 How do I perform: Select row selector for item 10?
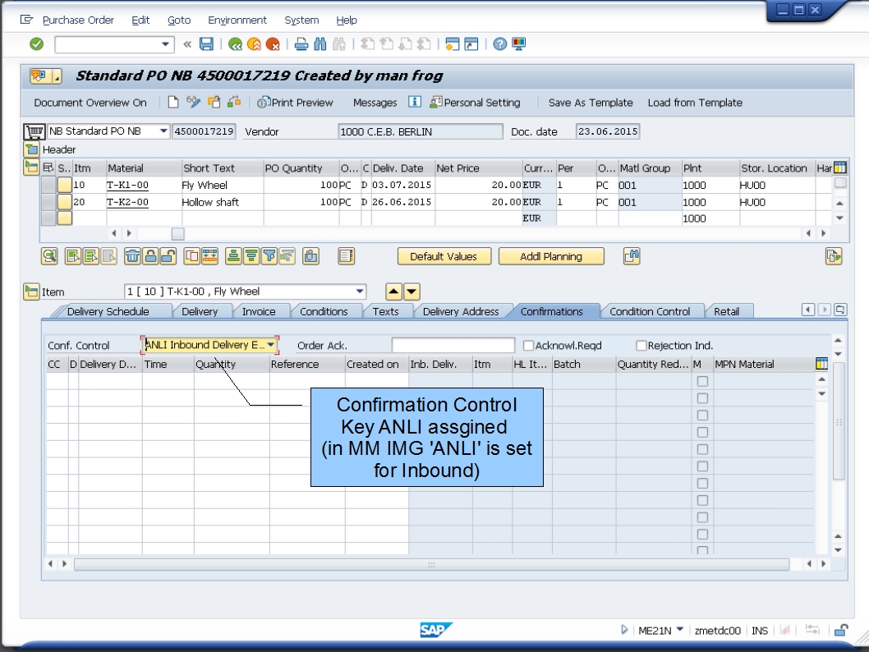(x=48, y=185)
